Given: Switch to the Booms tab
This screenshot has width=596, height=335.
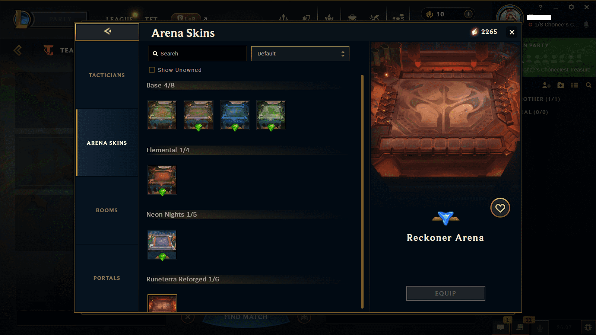Looking at the screenshot, I should (x=107, y=210).
